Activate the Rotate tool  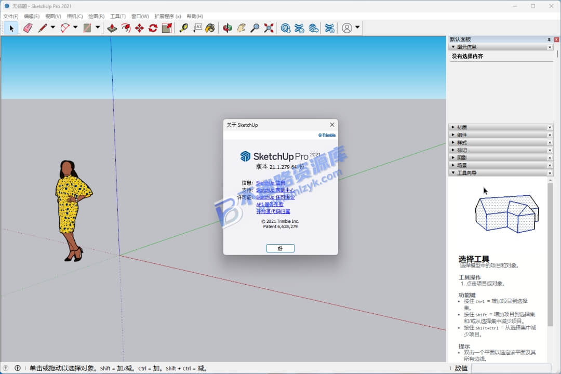[153, 28]
